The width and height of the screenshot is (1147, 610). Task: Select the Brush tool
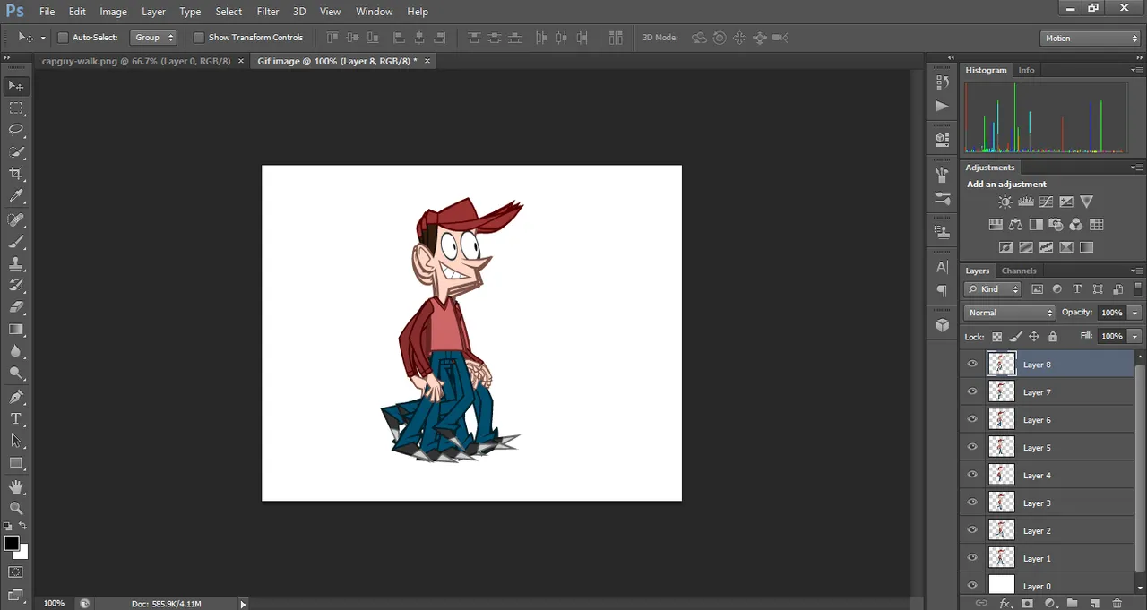point(16,242)
